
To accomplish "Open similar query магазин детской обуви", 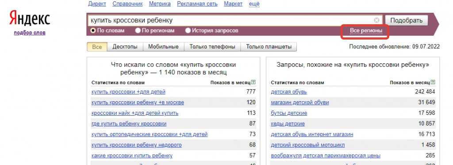I will (300, 103).
